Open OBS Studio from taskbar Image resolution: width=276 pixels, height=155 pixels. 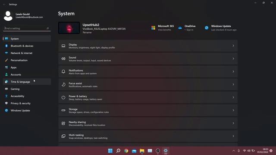click(158, 151)
